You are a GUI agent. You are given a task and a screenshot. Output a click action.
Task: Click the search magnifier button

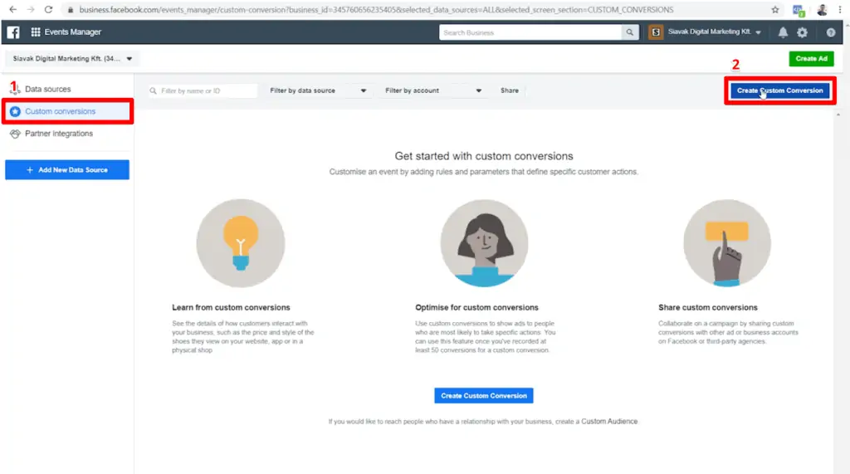(632, 32)
